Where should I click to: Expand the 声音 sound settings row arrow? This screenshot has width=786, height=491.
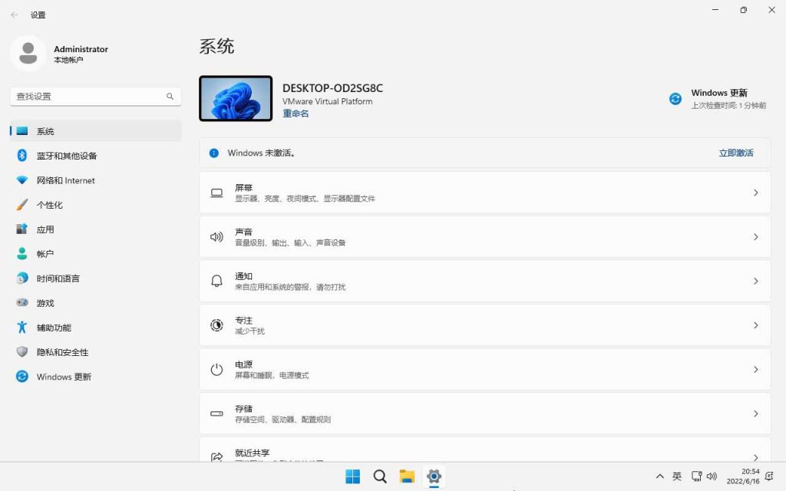tap(755, 237)
